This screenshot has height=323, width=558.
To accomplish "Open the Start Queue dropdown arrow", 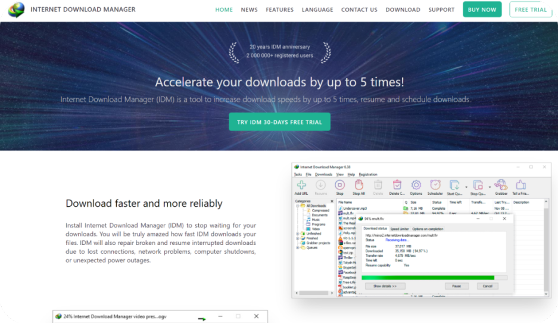I will (466, 187).
